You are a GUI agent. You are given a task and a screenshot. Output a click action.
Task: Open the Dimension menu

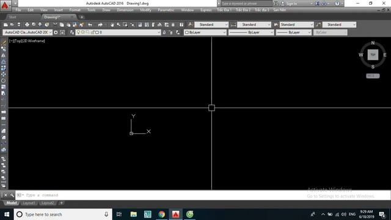click(x=125, y=10)
